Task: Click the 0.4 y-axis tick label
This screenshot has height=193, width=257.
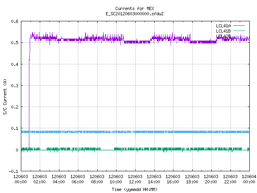Action: (x=14, y=64)
